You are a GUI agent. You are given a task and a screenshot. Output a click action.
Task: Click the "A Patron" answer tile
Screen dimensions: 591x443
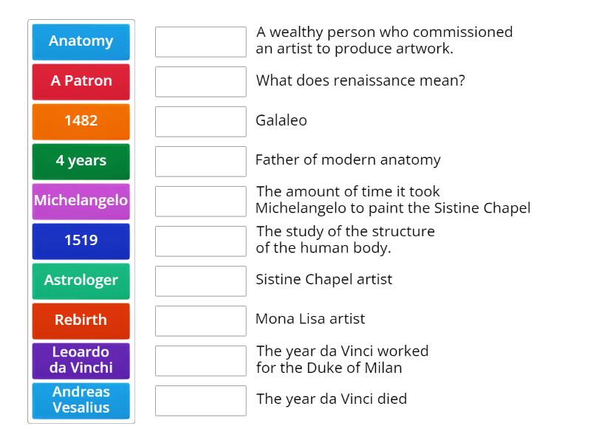[x=81, y=82]
